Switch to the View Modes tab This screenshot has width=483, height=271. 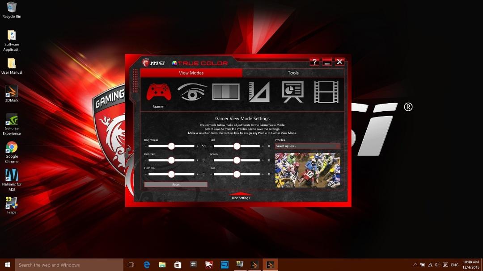pyautogui.click(x=191, y=73)
